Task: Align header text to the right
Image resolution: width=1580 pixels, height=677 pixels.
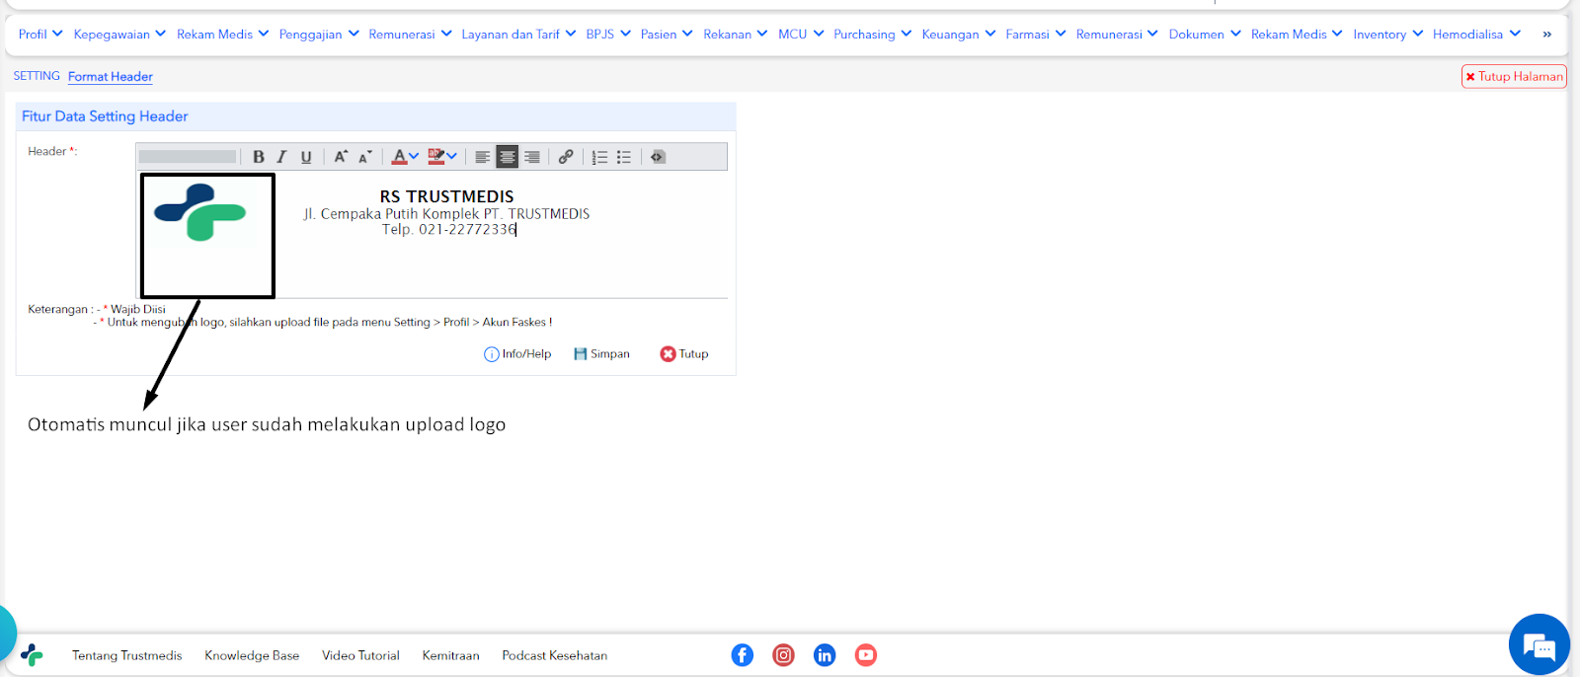Action: click(x=532, y=157)
